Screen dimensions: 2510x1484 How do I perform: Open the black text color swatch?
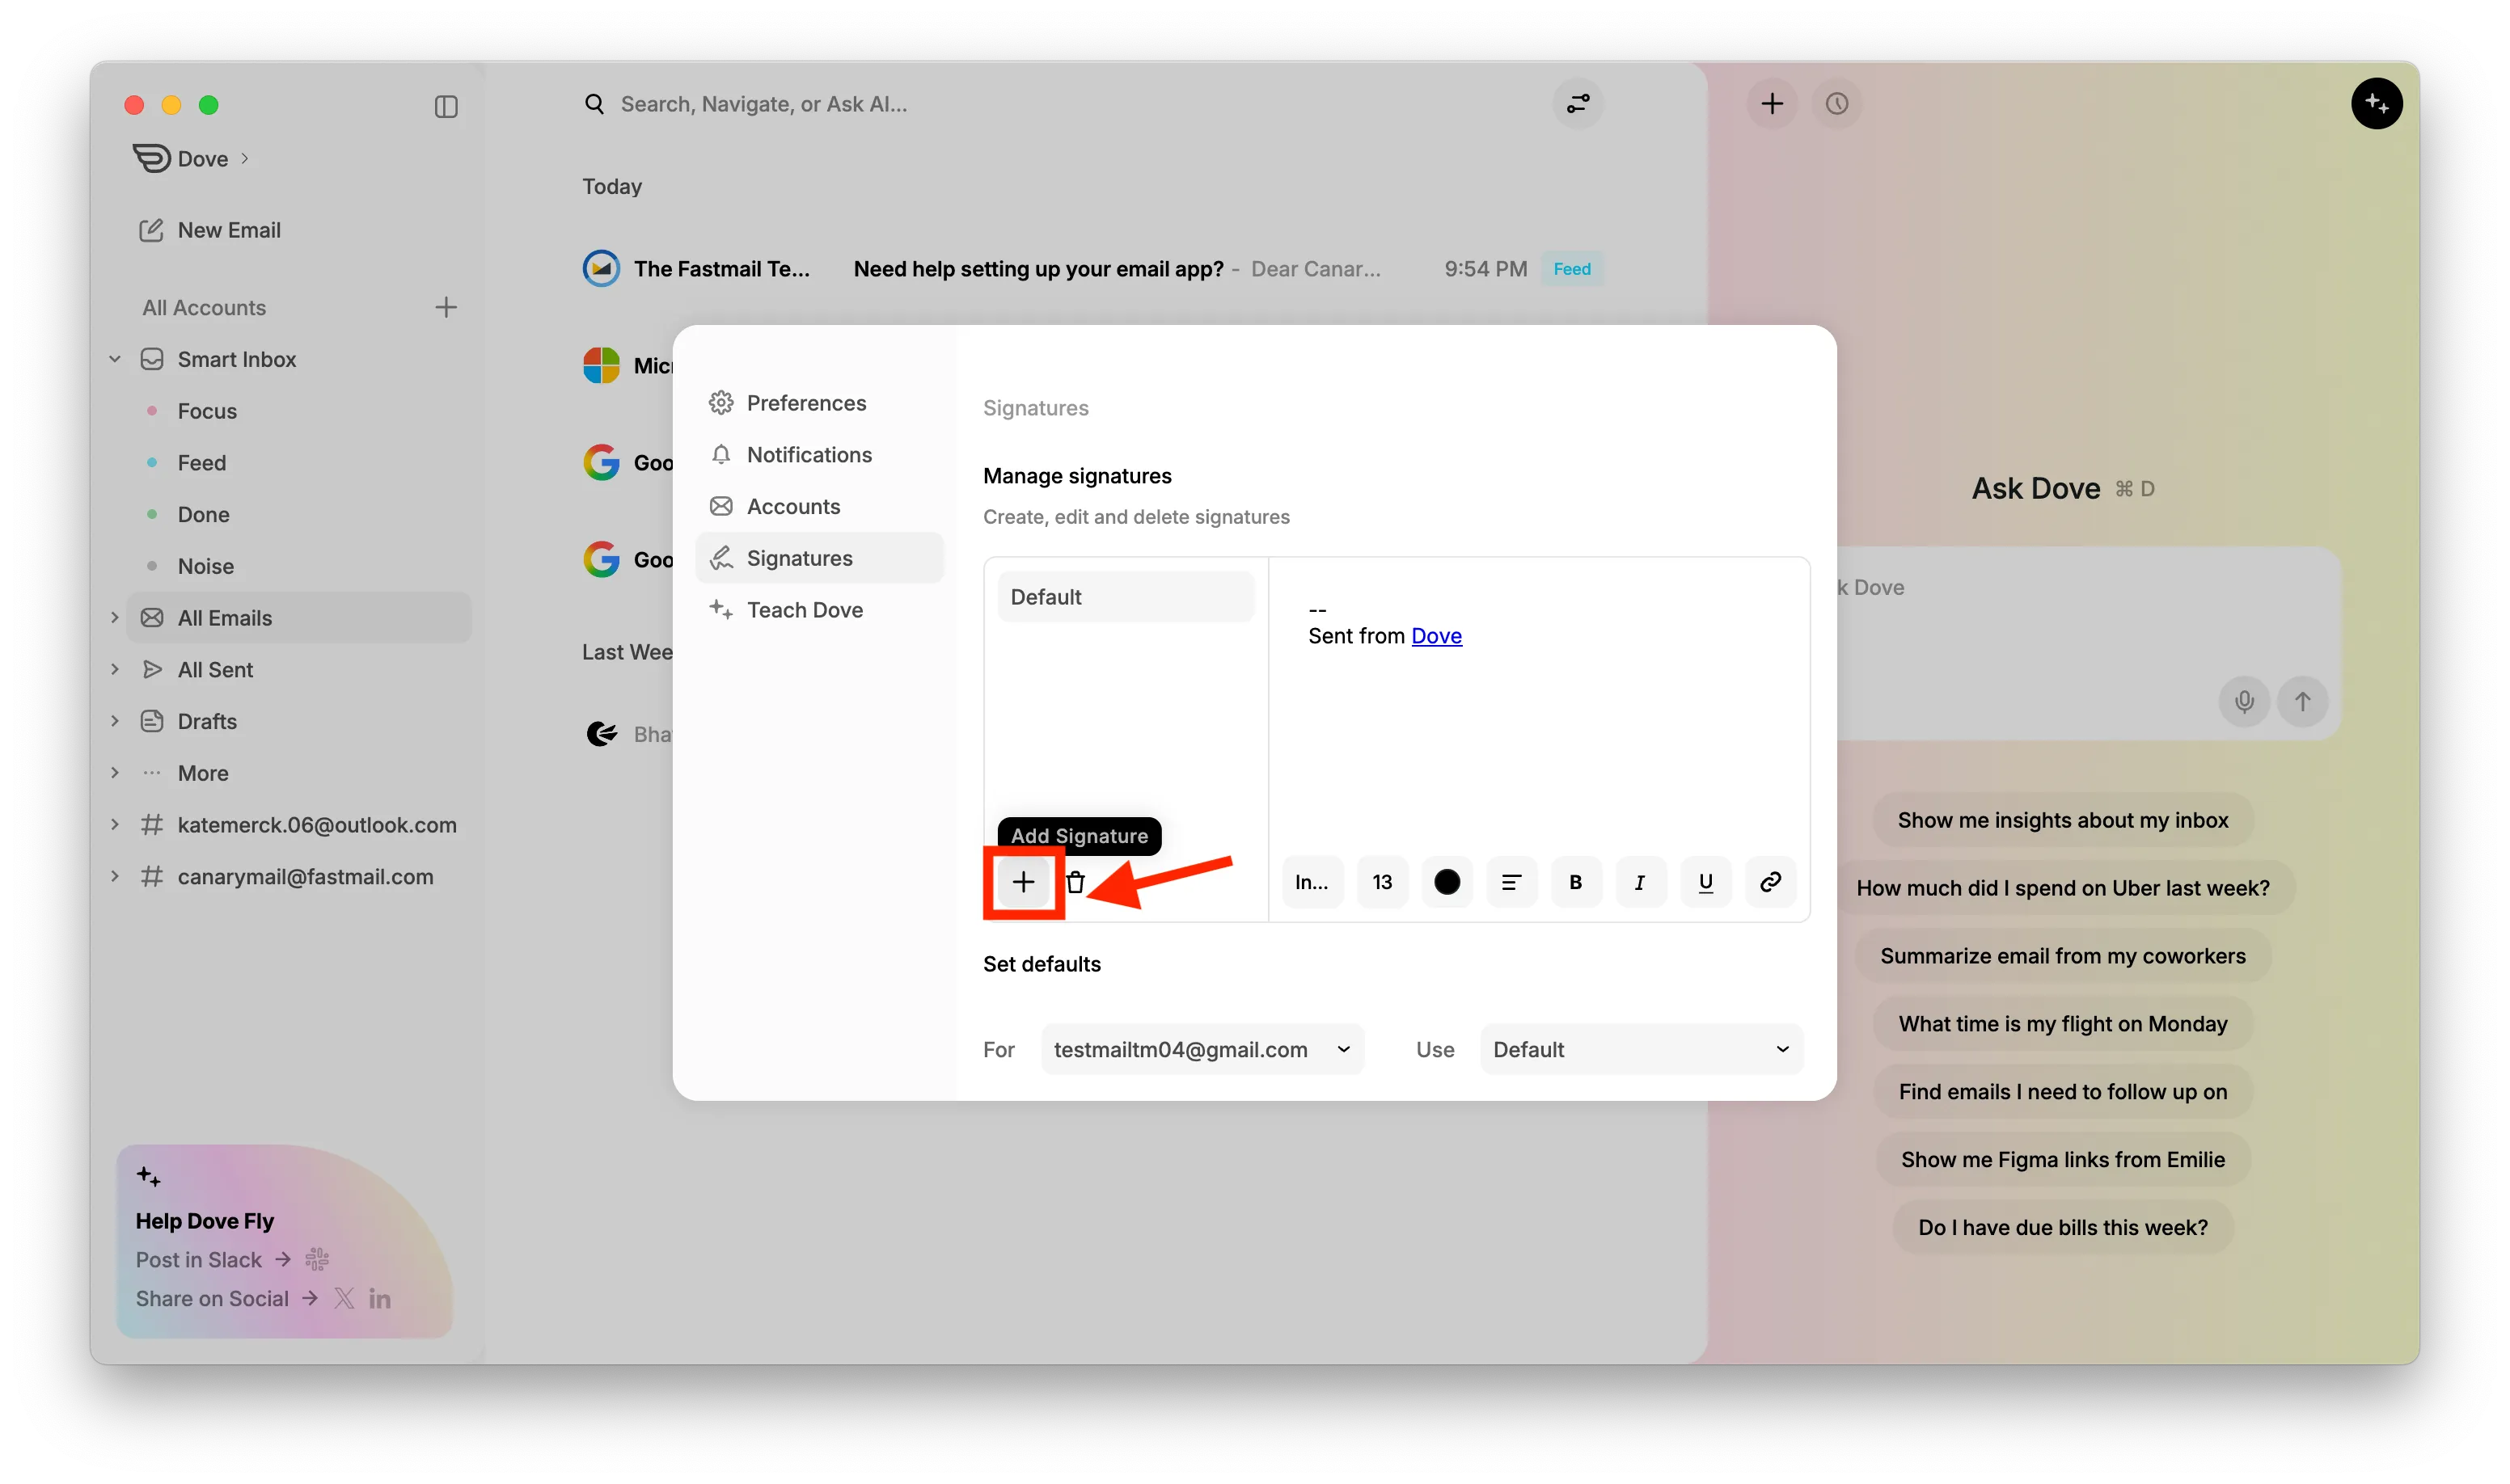coord(1447,882)
